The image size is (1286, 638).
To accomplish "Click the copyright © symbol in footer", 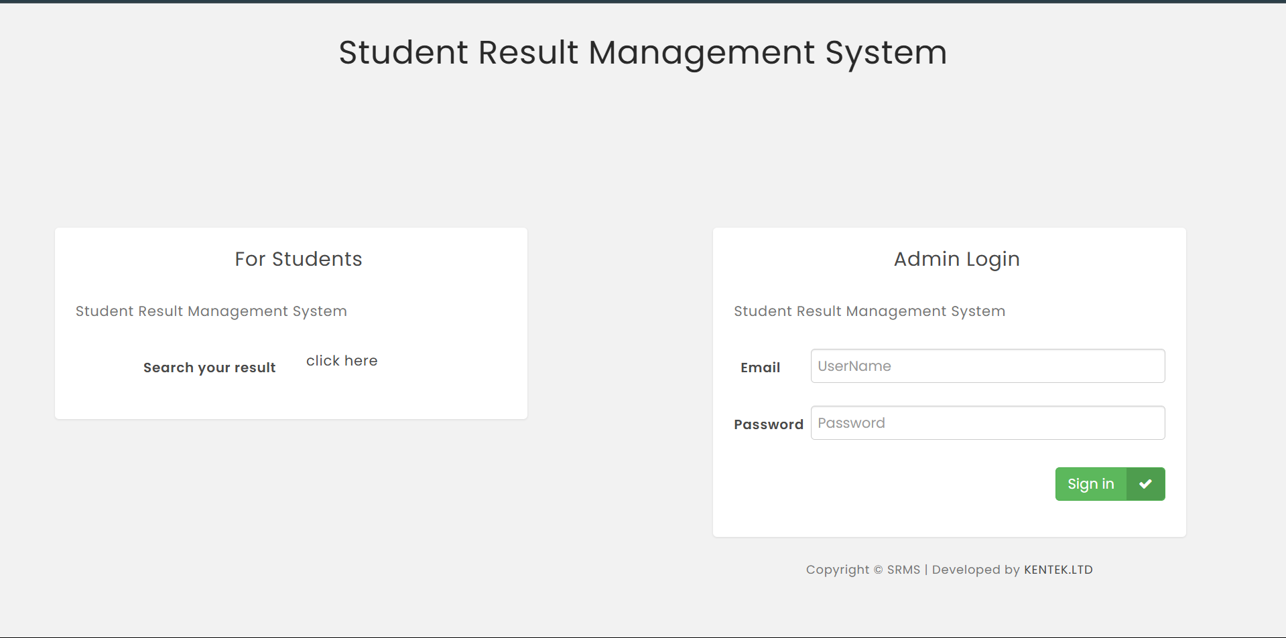I will point(878,570).
